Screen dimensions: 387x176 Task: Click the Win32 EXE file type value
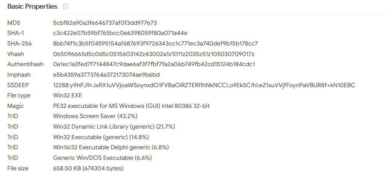click(67, 96)
